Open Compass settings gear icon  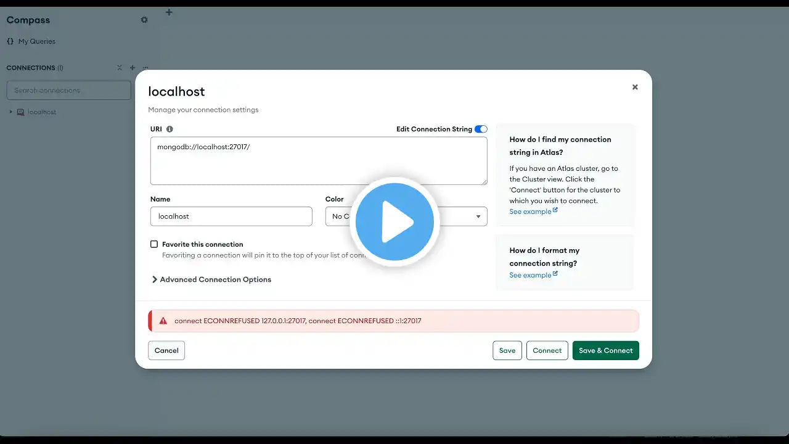pos(144,20)
